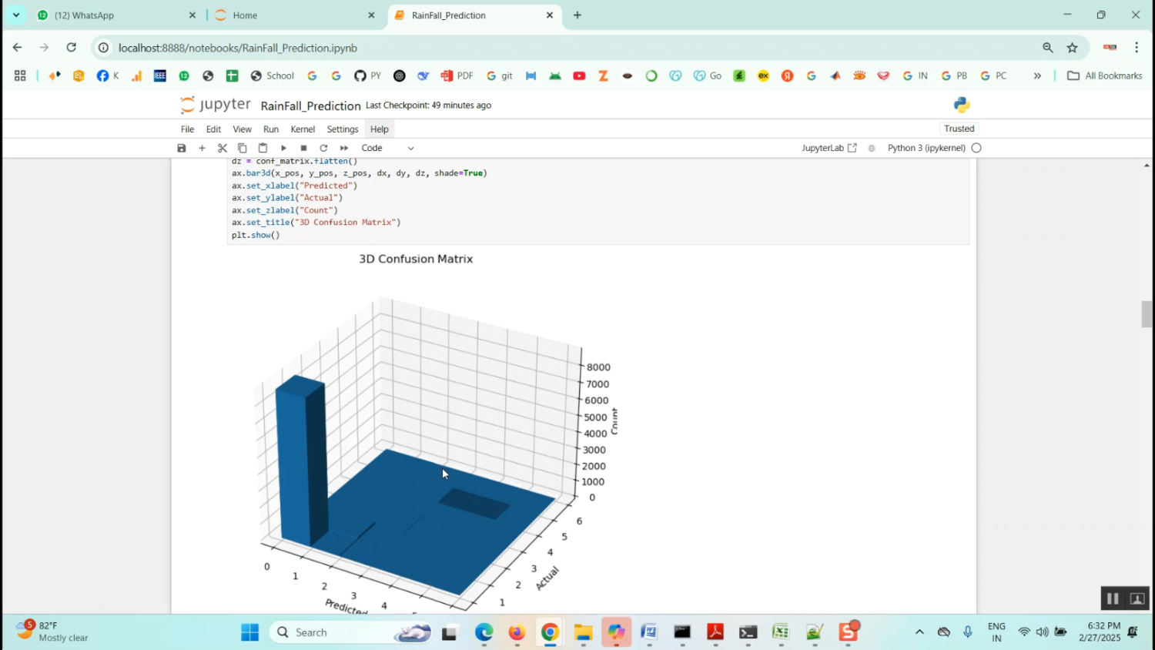This screenshot has height=650, width=1155.
Task: Bookmark this page using the star icon
Action: coord(1072,47)
